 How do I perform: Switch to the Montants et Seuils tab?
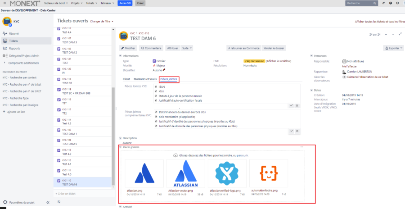(x=142, y=79)
